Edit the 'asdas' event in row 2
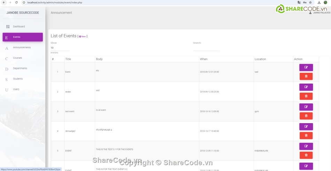 [x=306, y=87]
